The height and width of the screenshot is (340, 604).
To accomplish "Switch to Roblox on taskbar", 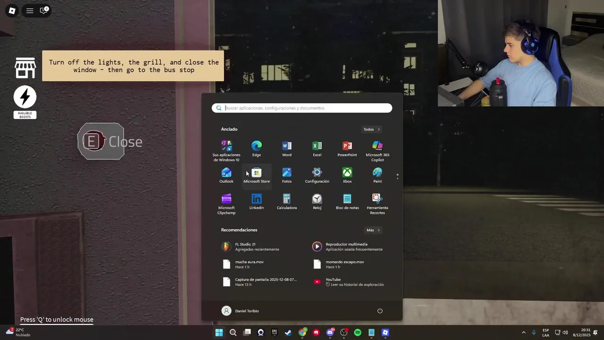I will click(x=386, y=332).
